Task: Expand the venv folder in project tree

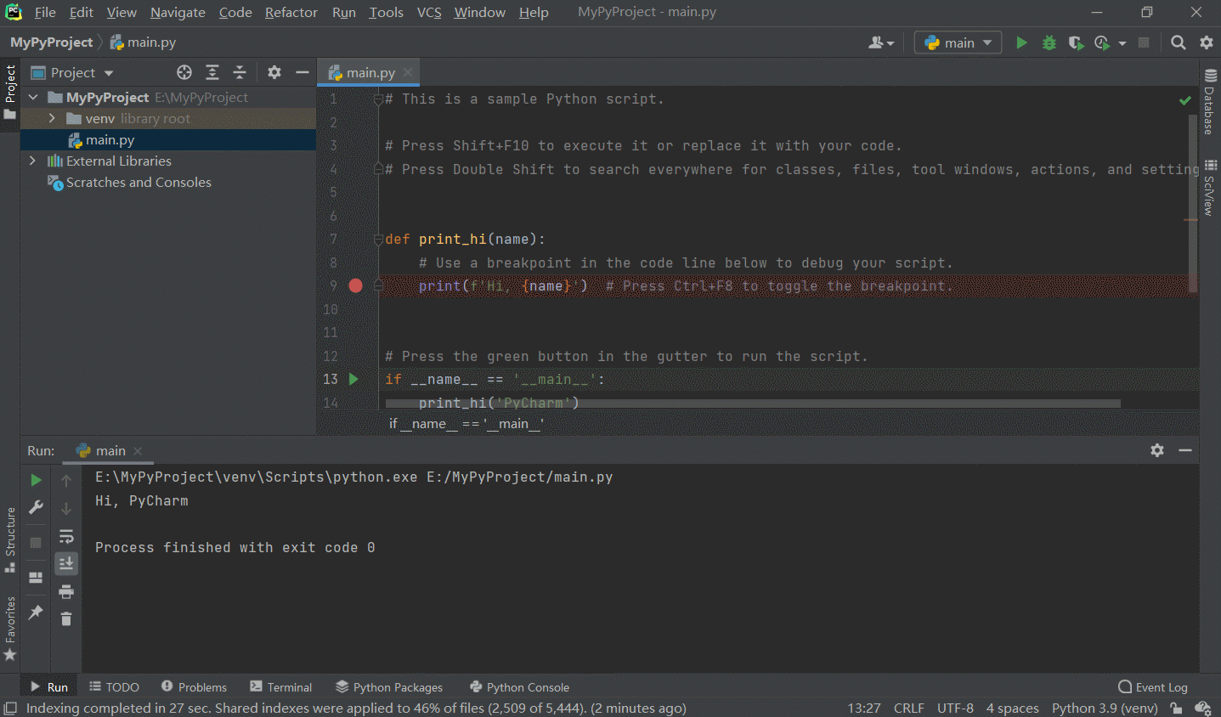Action: pyautogui.click(x=52, y=118)
